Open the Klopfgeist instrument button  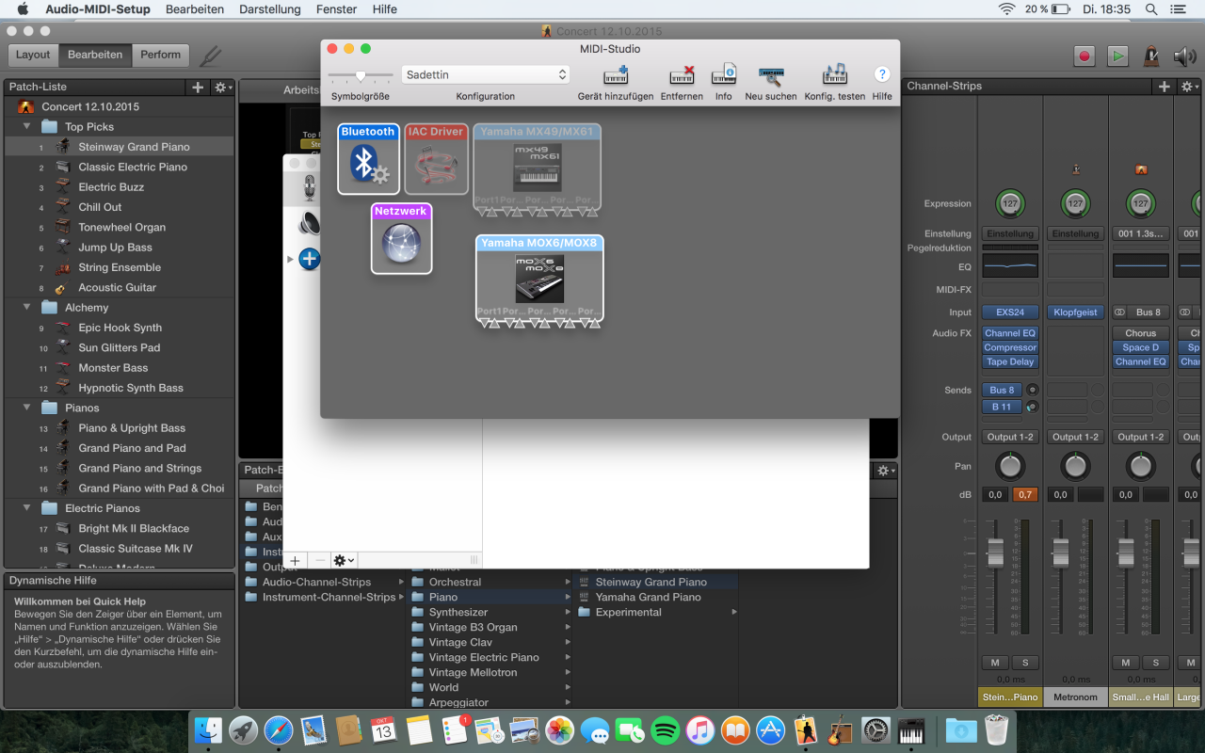1075,312
